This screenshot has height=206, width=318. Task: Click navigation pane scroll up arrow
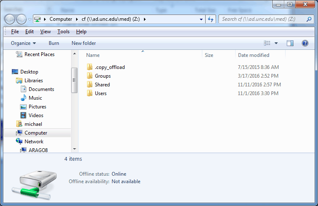pyautogui.click(x=75, y=54)
